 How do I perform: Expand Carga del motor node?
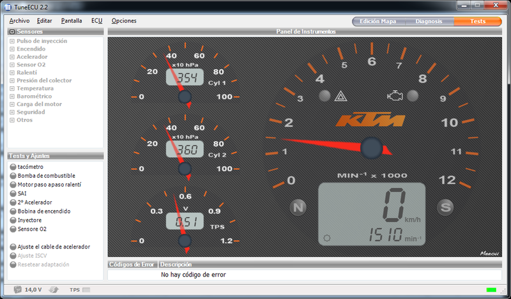click(x=12, y=104)
